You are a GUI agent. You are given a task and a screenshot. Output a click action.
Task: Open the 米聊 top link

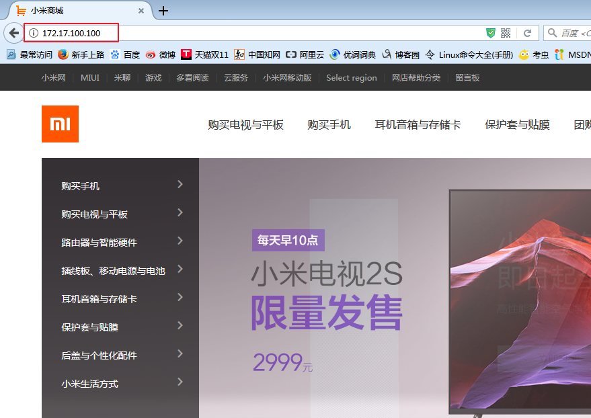point(122,77)
